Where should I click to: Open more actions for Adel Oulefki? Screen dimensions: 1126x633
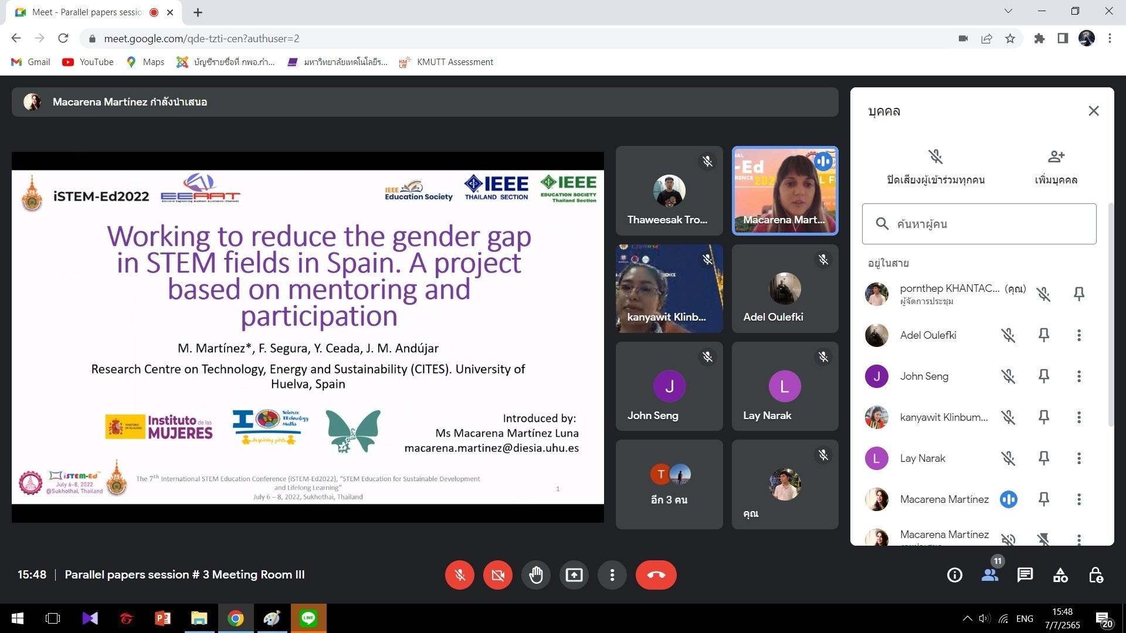tap(1079, 335)
